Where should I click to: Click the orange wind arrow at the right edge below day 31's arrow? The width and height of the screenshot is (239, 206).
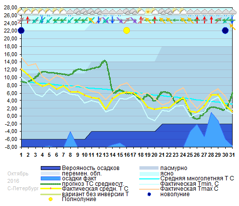(x=233, y=27)
